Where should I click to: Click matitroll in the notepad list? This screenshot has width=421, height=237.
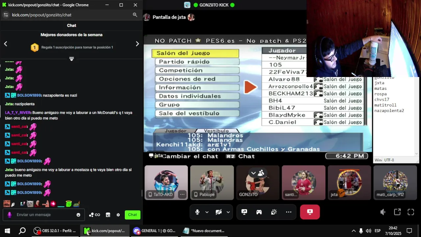point(385,105)
